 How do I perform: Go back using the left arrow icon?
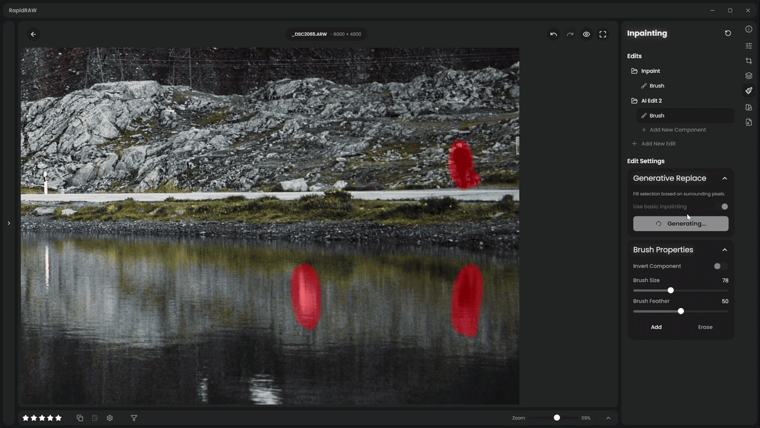tap(33, 34)
